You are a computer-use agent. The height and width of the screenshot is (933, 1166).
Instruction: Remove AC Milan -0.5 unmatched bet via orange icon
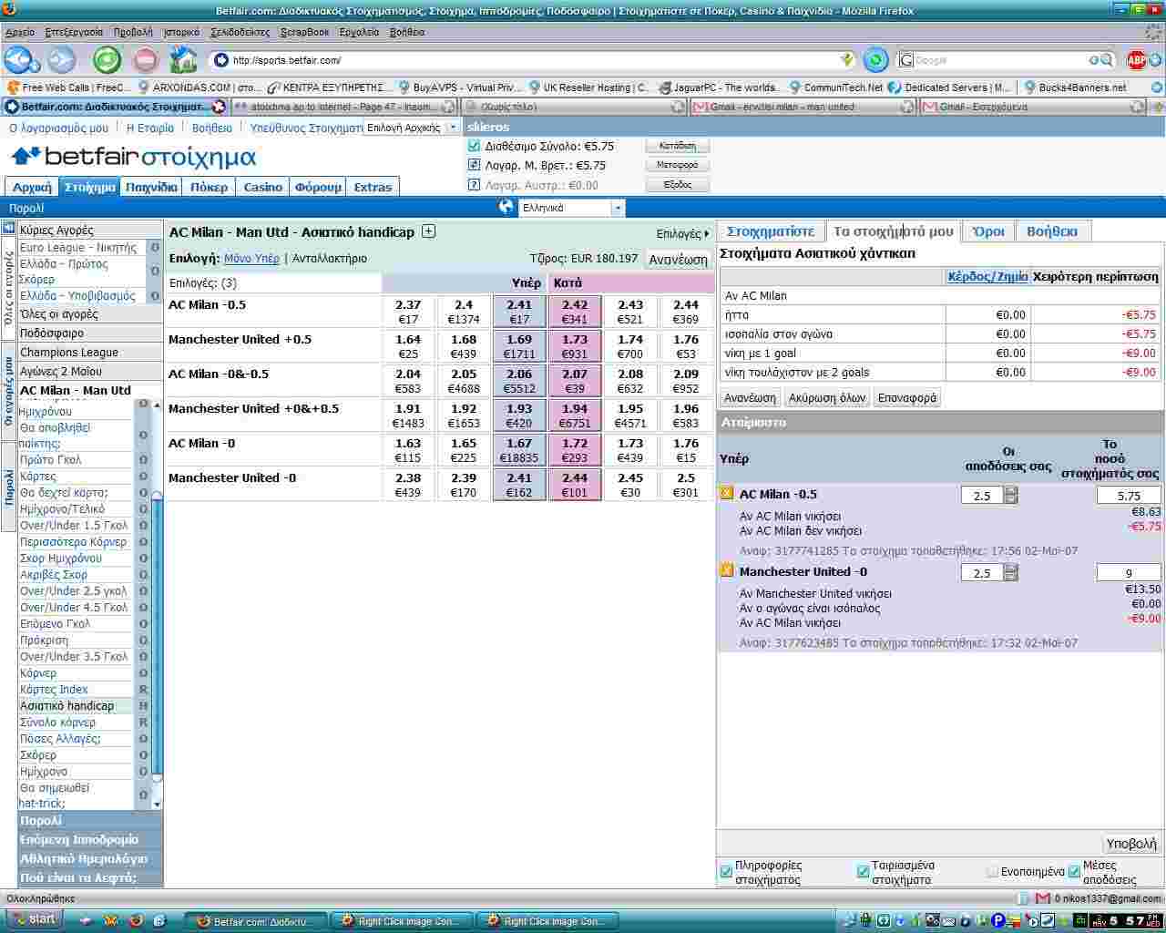coord(726,494)
